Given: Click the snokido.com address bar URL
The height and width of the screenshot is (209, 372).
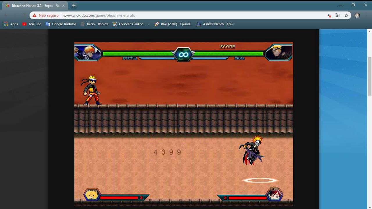Looking at the screenshot, I should (99, 15).
